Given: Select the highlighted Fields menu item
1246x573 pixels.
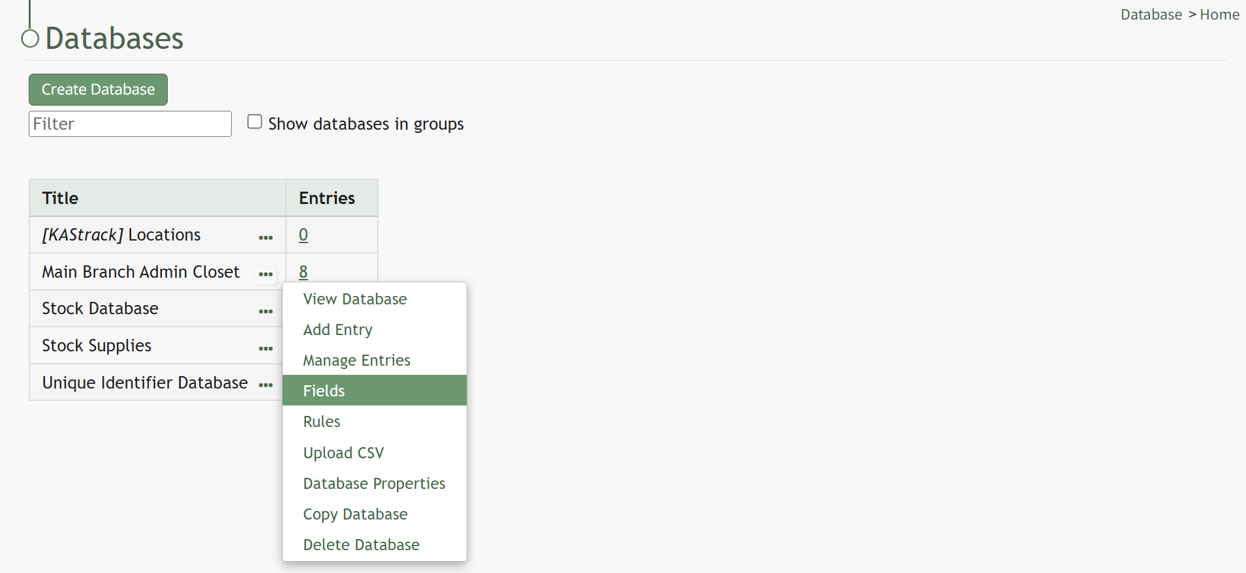Looking at the screenshot, I should pyautogui.click(x=375, y=390).
